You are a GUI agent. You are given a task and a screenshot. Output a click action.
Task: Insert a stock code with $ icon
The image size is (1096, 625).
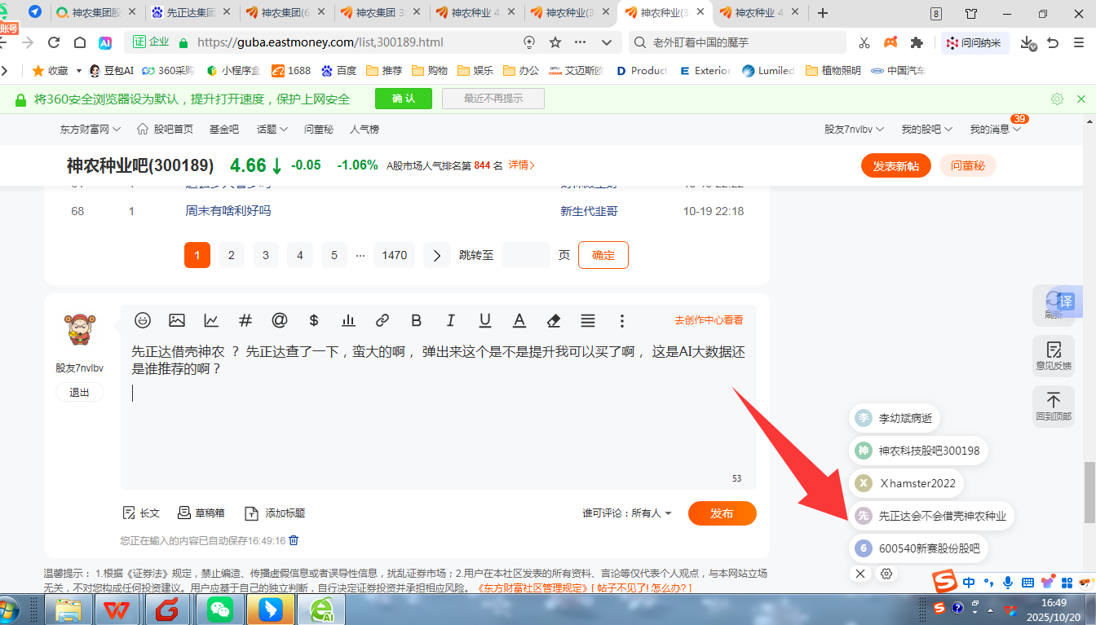tap(314, 320)
